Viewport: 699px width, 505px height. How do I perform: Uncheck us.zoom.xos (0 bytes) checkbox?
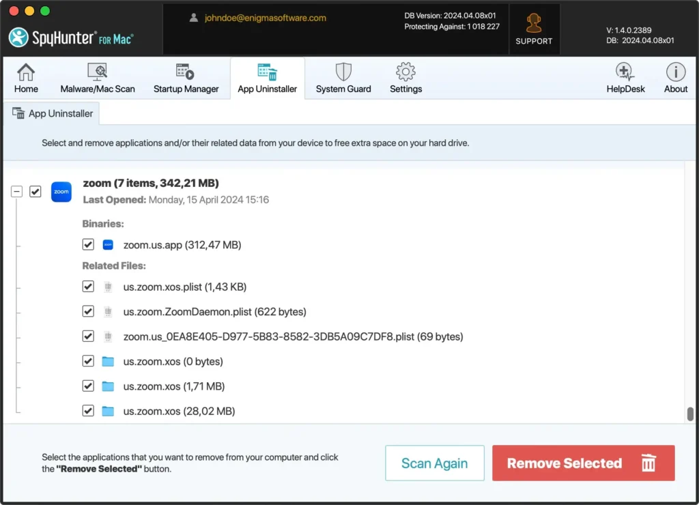pos(88,361)
